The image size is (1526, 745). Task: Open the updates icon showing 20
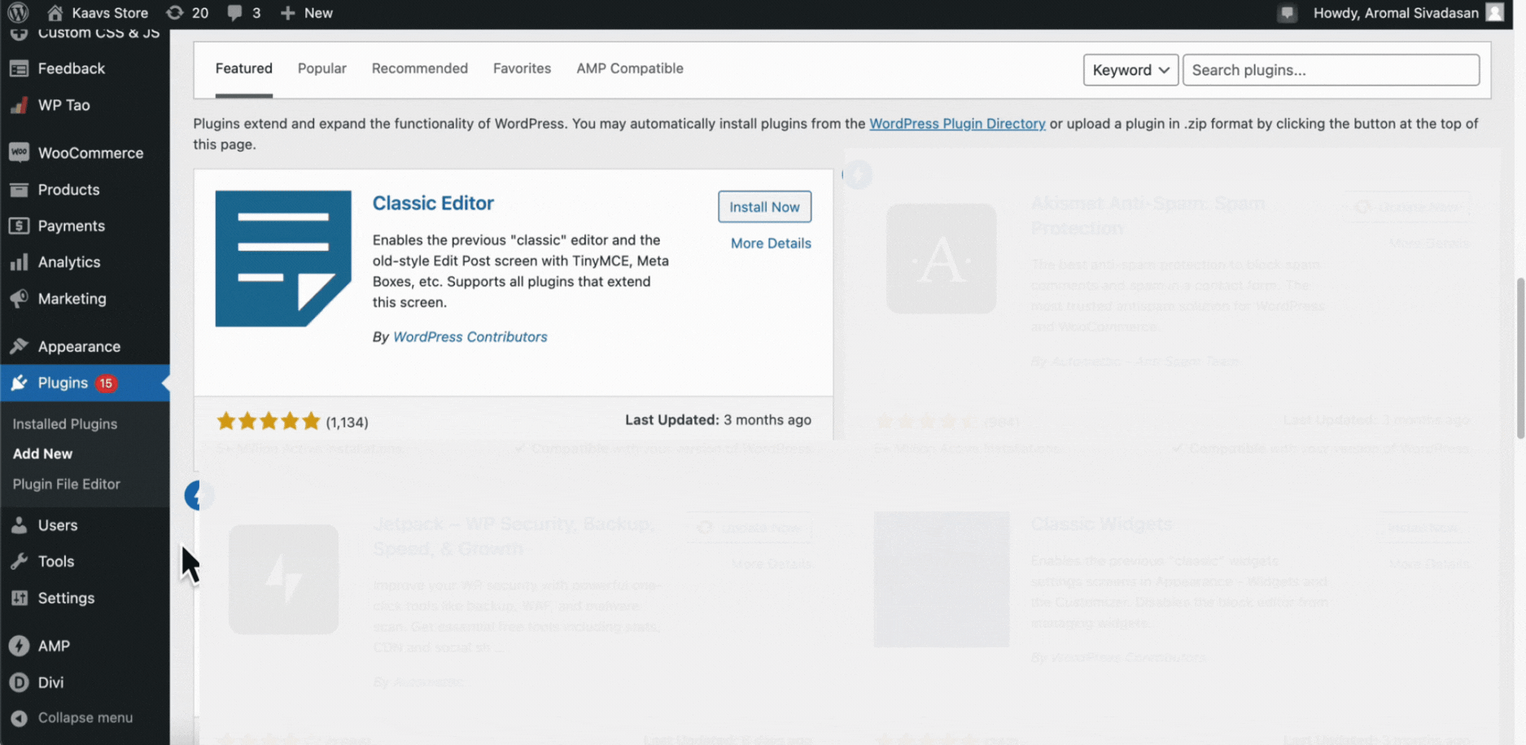point(174,12)
